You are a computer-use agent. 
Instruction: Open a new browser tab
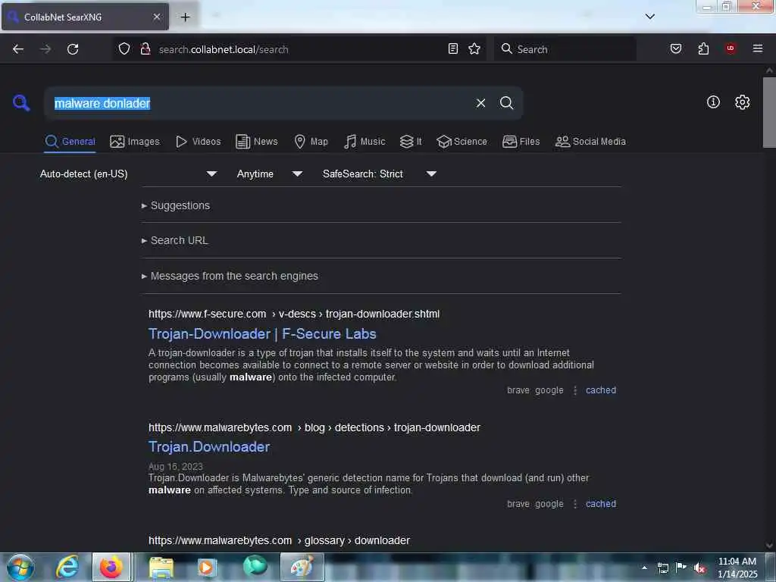[x=185, y=17]
